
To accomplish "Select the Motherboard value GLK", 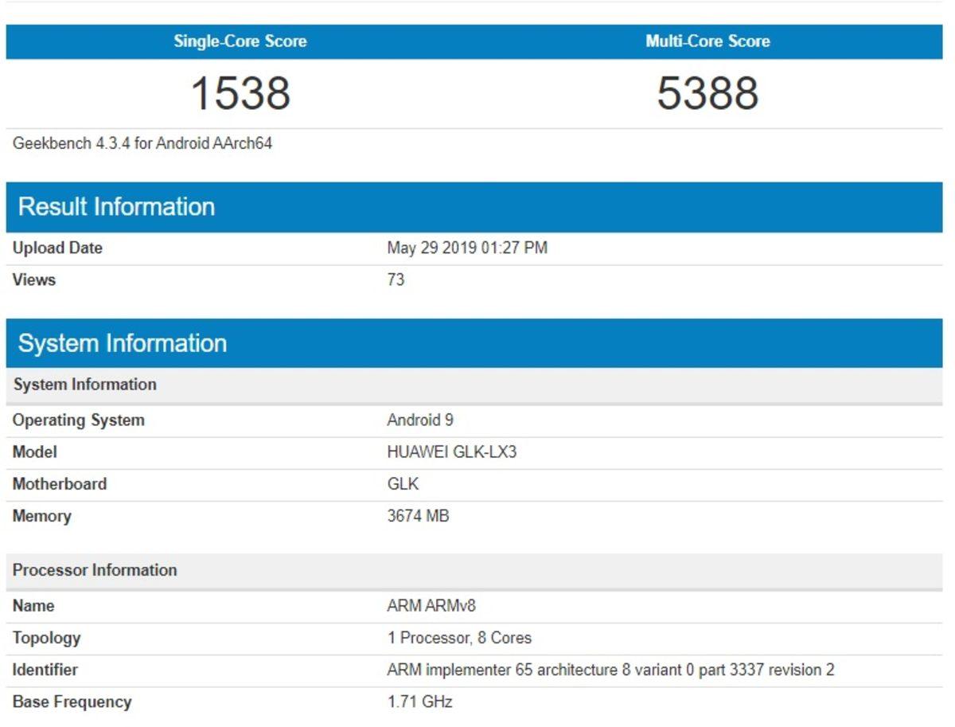I will pyautogui.click(x=400, y=483).
